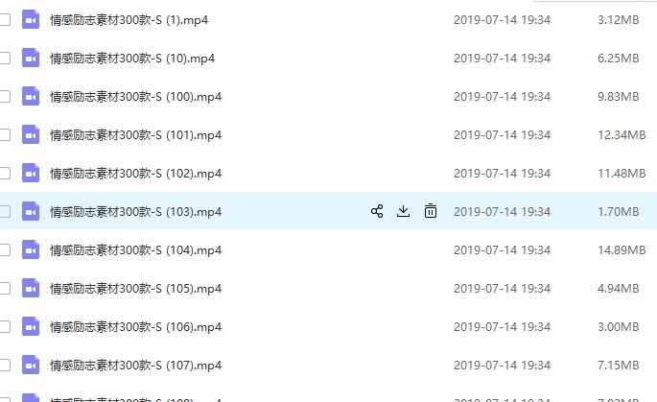The width and height of the screenshot is (657, 402).
Task: Open the S (106).mp4 filename
Action: 136,327
